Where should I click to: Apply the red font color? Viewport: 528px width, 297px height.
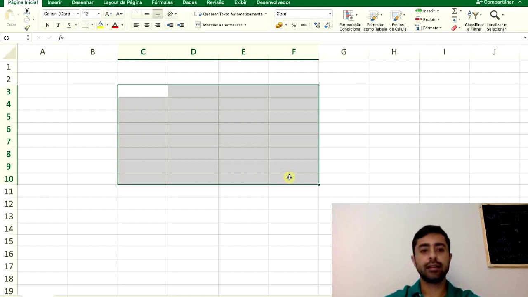115,25
